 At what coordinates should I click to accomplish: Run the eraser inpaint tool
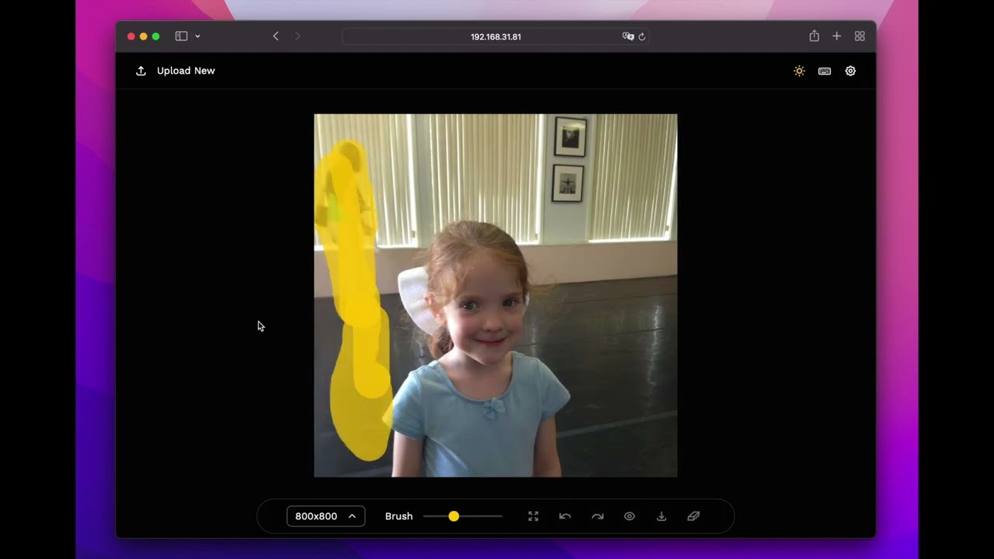click(x=693, y=516)
